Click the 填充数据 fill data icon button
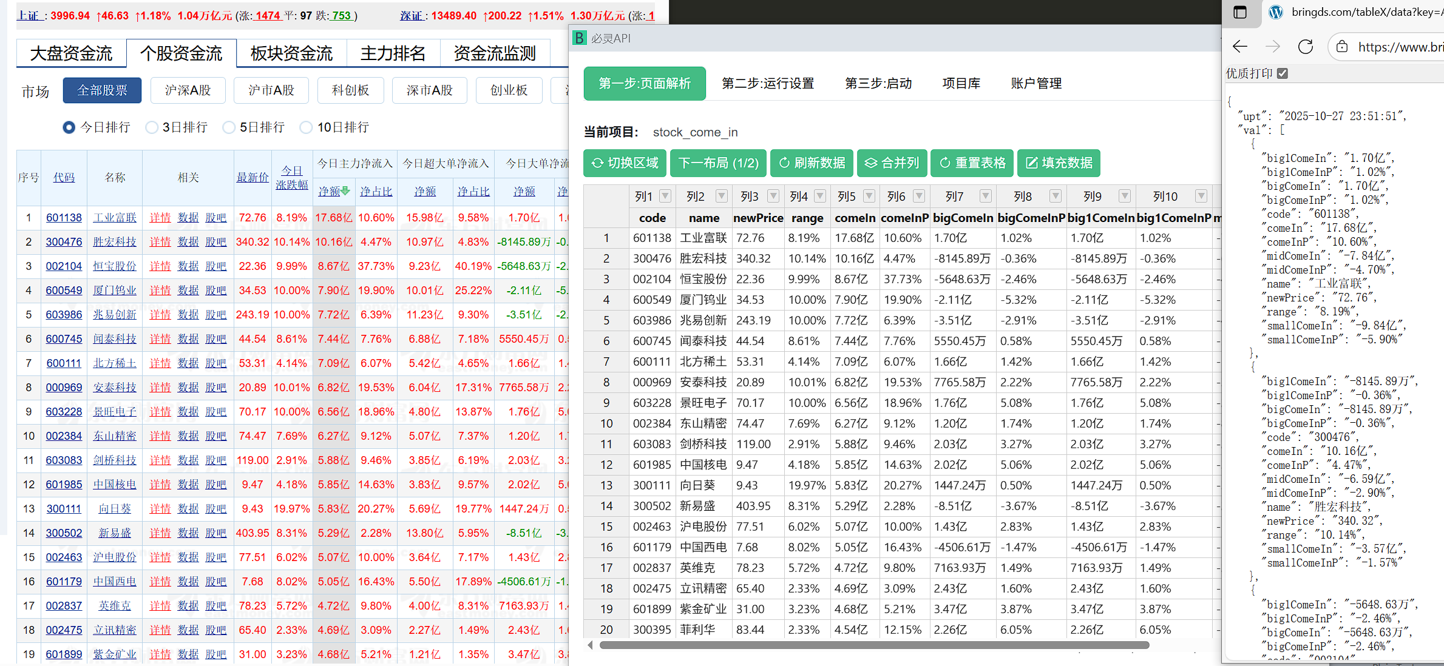Viewport: 1444px width, 666px height. tap(1032, 163)
